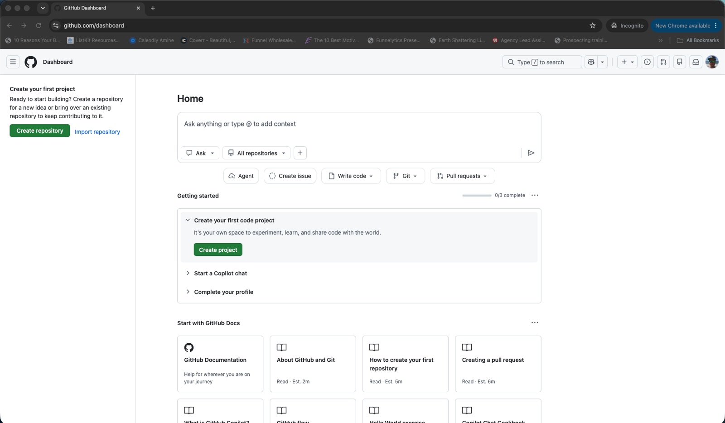The image size is (725, 423).
Task: Open the Funnelytics Prese... bookmark
Action: click(x=394, y=40)
